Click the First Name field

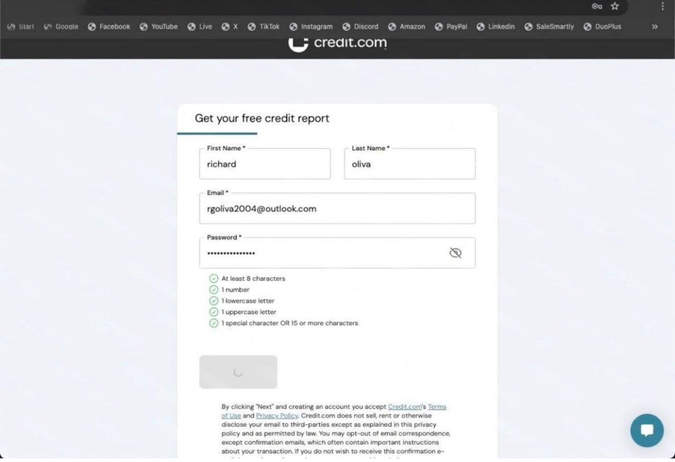[x=265, y=164]
